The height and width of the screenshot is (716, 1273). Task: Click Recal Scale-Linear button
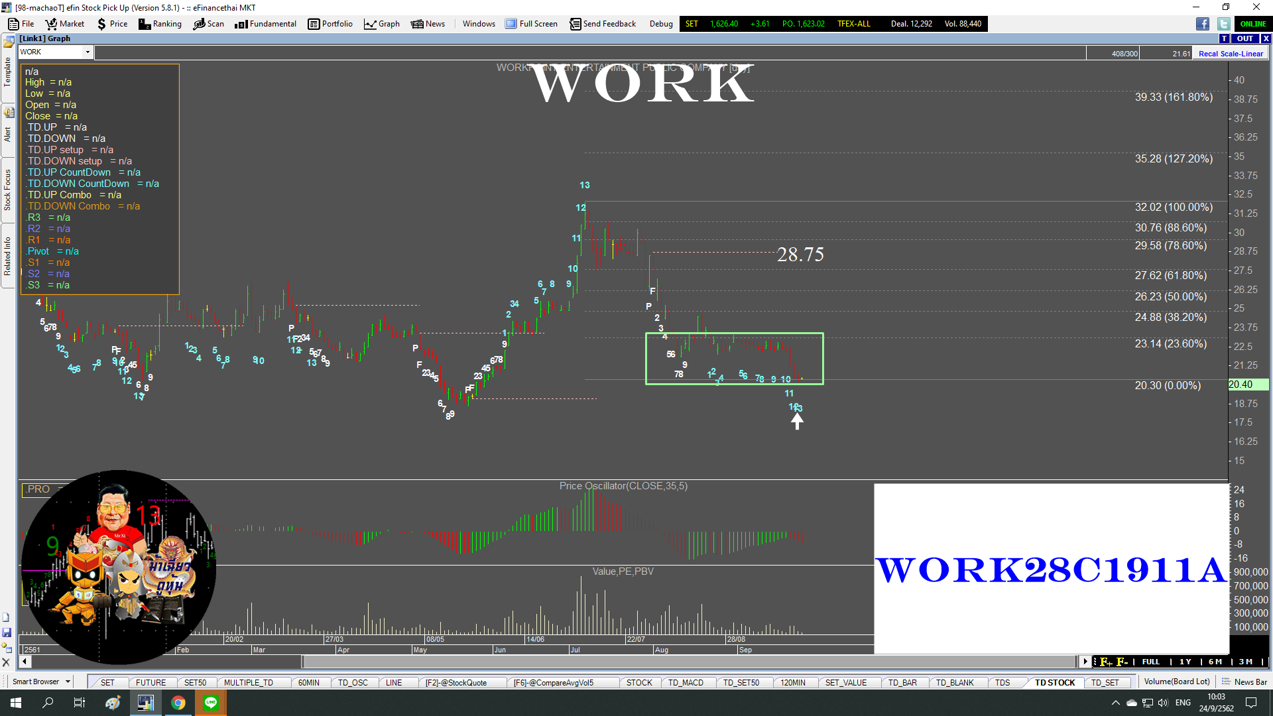tap(1231, 54)
